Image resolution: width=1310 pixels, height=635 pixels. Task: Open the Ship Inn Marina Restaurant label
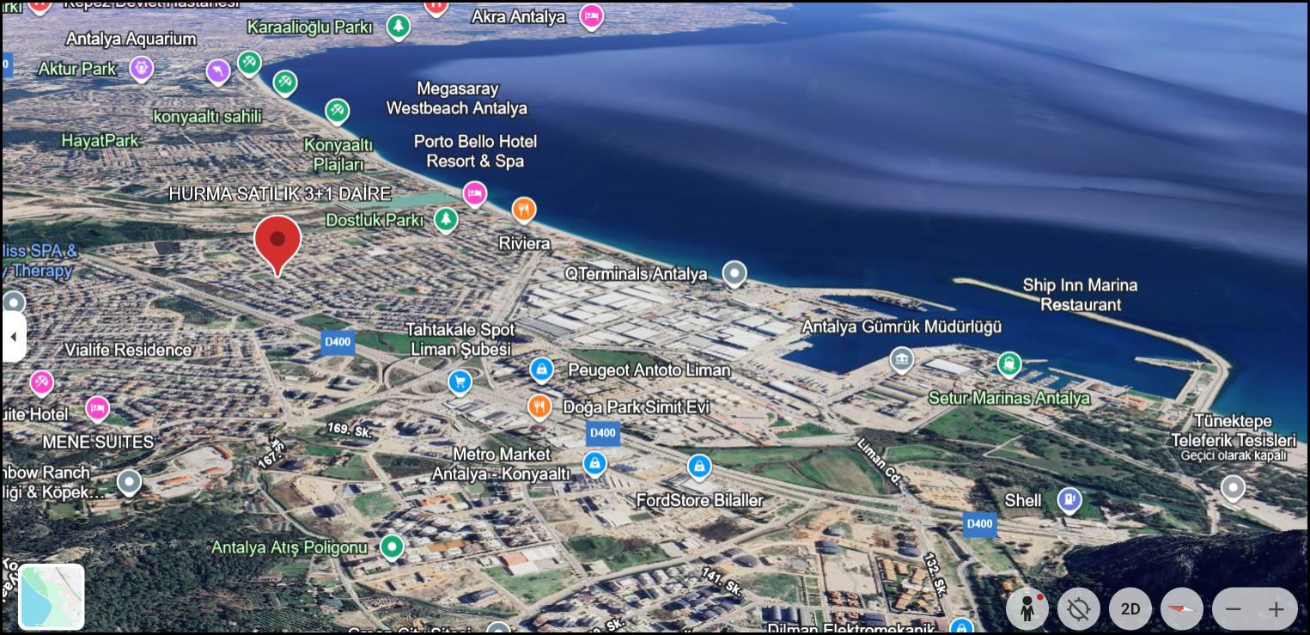pos(1080,295)
